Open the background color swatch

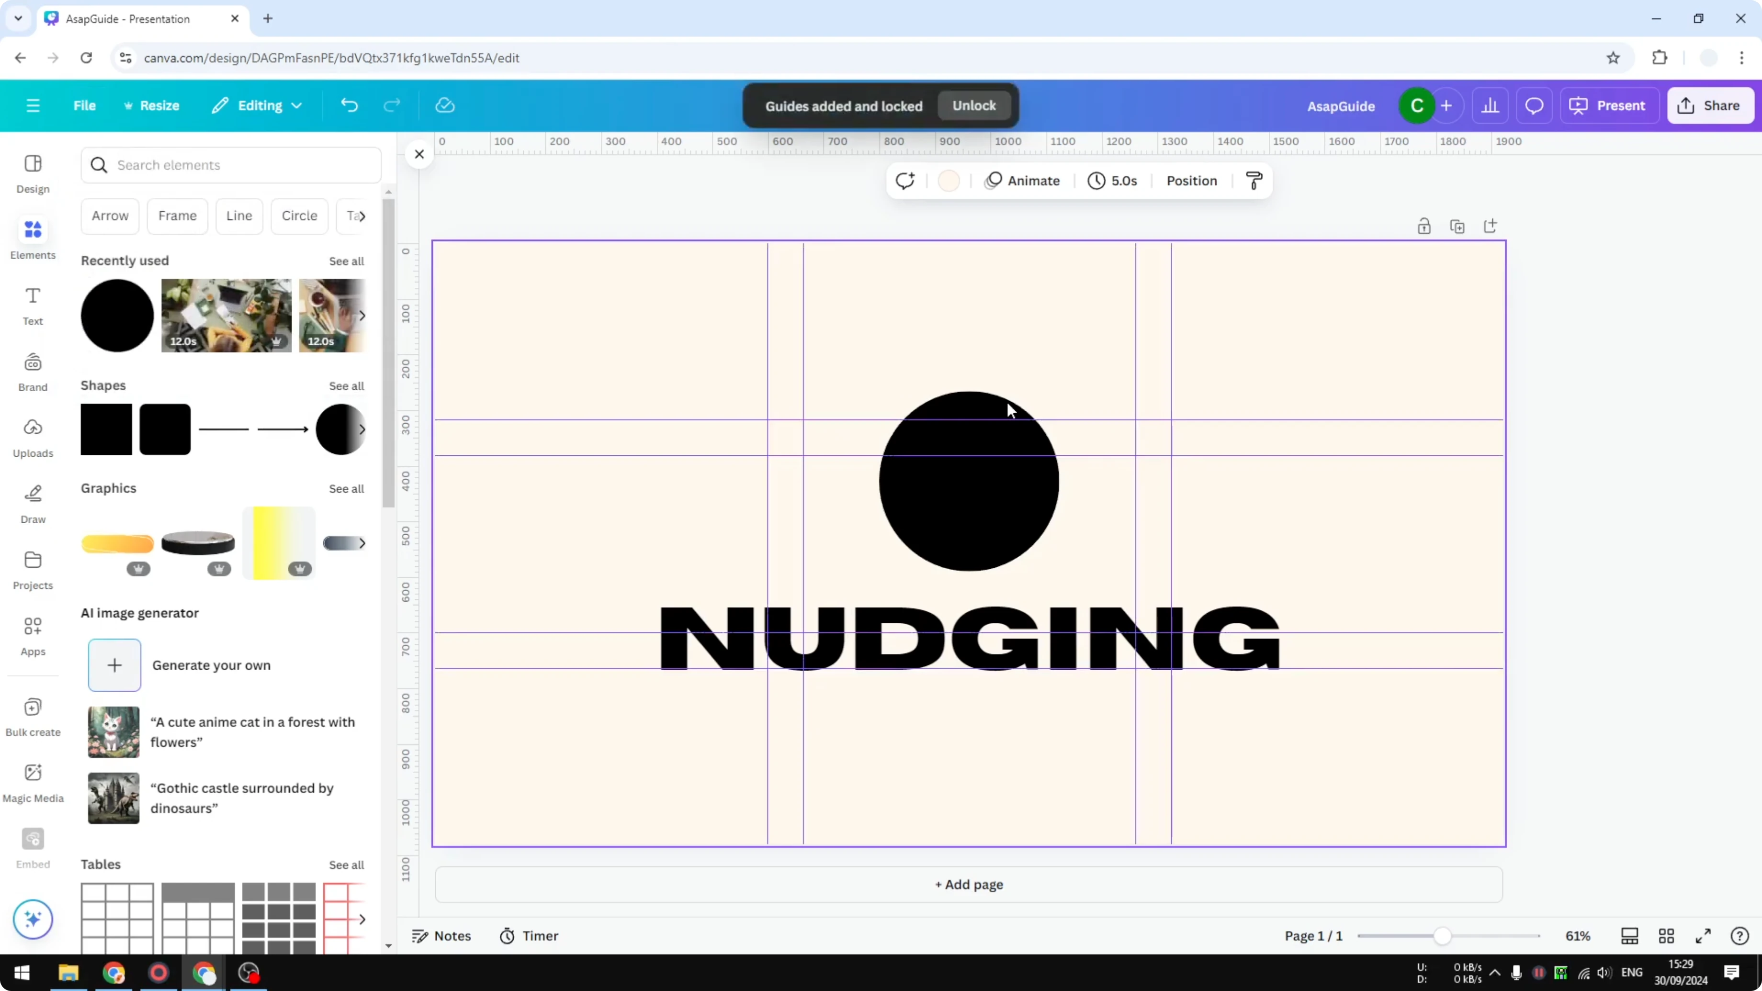(949, 180)
